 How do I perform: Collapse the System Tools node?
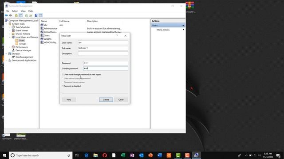click(7, 24)
